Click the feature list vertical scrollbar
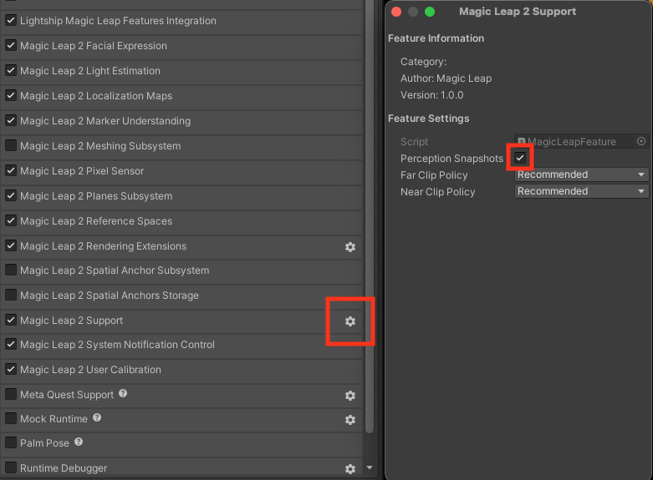653x480 pixels. tap(370, 216)
